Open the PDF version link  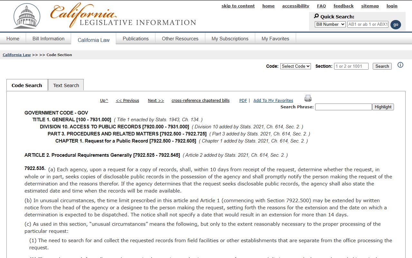(243, 101)
